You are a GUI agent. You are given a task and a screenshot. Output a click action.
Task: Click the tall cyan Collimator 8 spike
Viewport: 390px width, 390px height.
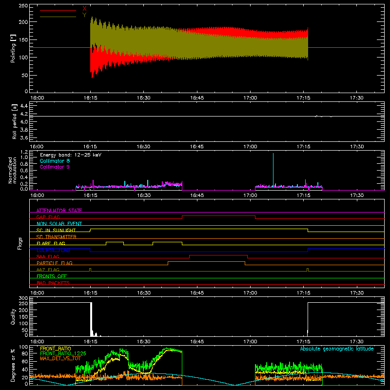click(273, 169)
